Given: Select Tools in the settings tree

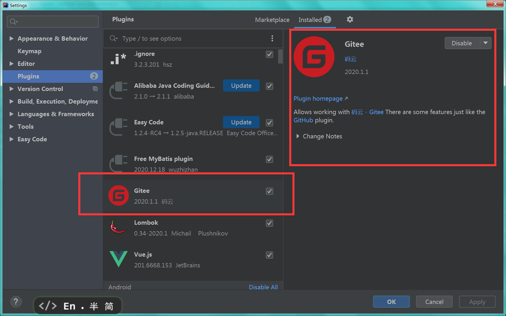Looking at the screenshot, I should pos(25,126).
